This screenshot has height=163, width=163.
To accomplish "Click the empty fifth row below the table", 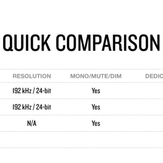I will [x=81, y=155].
